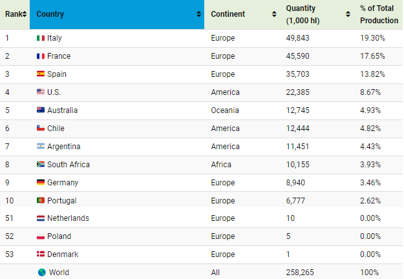
Task: Click the Australia flag icon
Action: pos(41,110)
